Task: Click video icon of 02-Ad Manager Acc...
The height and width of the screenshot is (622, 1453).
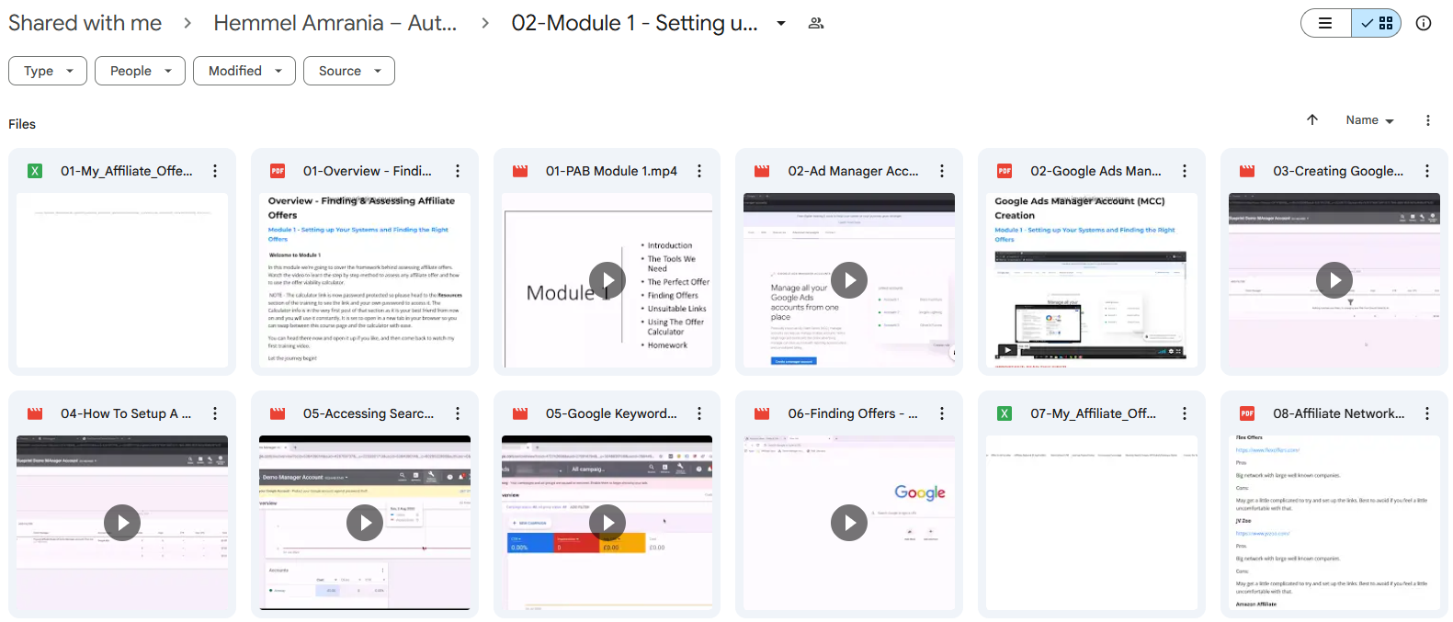Action: 762,171
